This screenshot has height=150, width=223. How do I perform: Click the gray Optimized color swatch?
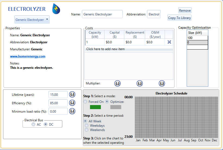116,107
